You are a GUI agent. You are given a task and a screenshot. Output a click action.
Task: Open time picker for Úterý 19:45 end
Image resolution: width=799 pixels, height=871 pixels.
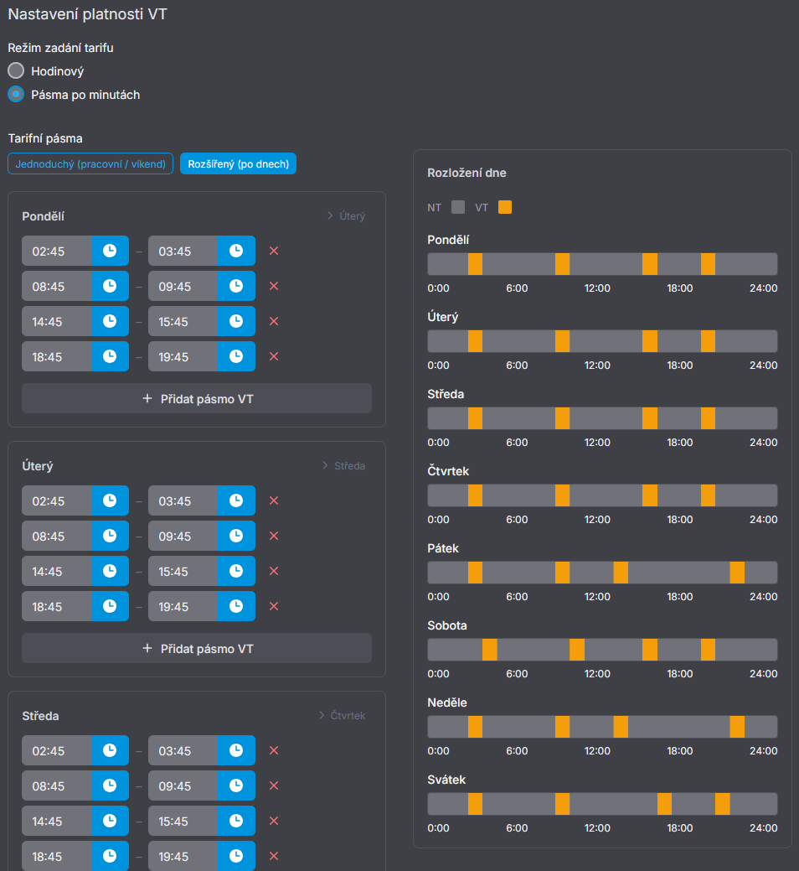[236, 606]
